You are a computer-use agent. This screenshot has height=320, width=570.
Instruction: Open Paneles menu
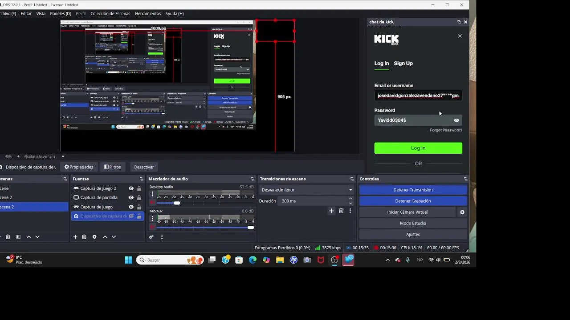click(x=61, y=14)
